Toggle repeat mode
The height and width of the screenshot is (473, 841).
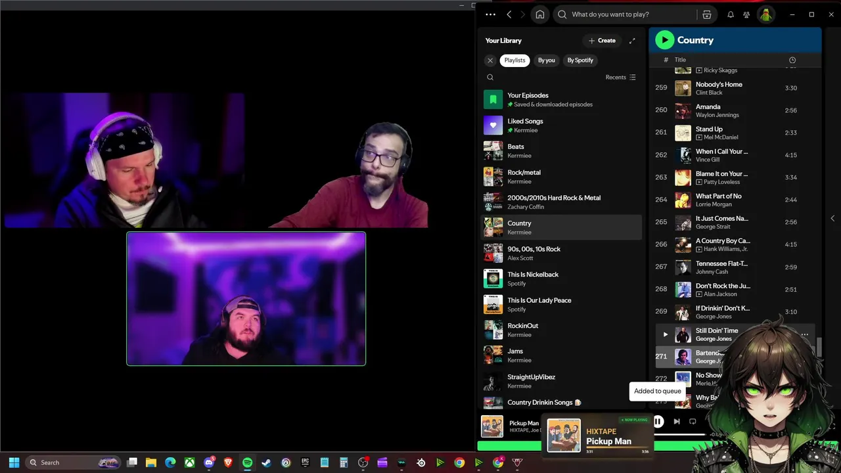(x=693, y=422)
